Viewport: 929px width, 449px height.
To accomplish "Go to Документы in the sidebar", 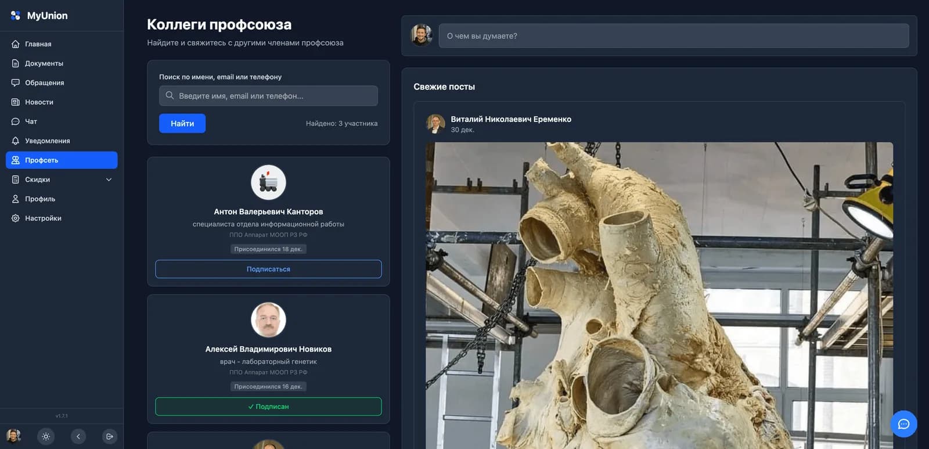I will click(62, 63).
